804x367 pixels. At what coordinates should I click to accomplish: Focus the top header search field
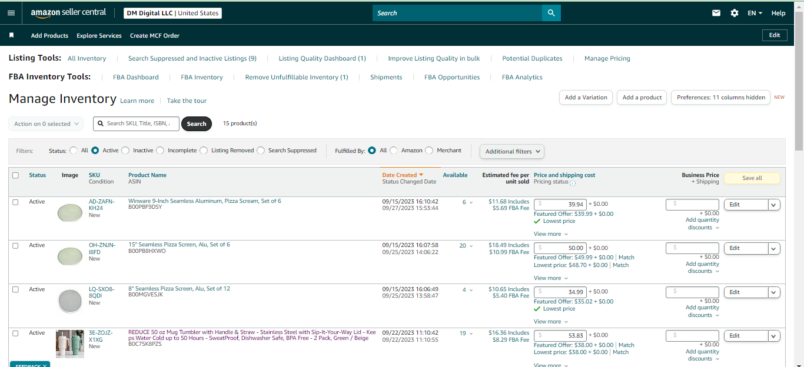(x=457, y=13)
